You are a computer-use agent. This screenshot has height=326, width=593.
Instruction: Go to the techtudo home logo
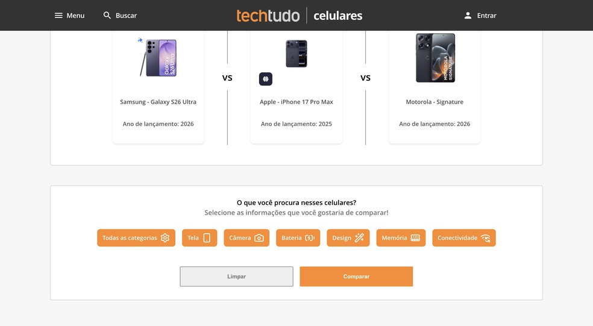click(268, 16)
